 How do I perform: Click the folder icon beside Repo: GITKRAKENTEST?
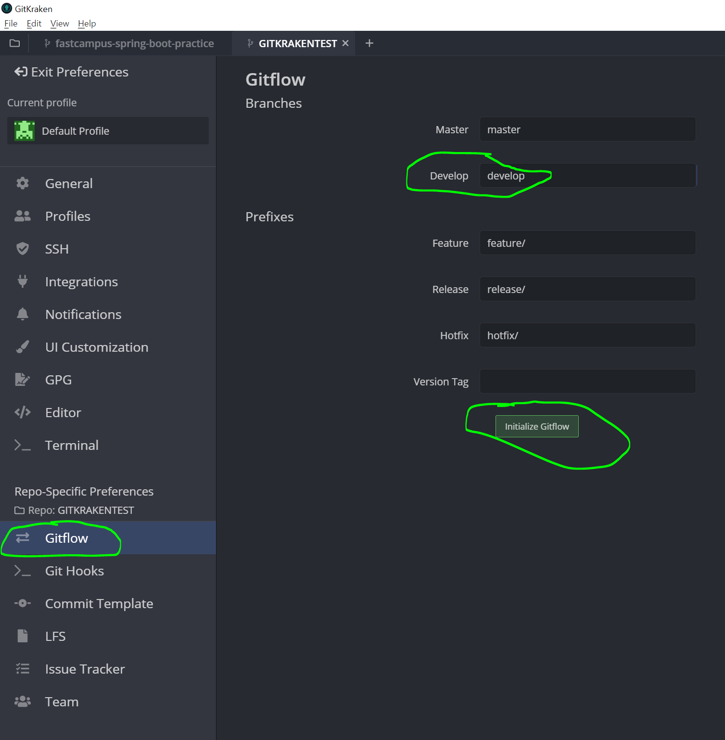19,510
